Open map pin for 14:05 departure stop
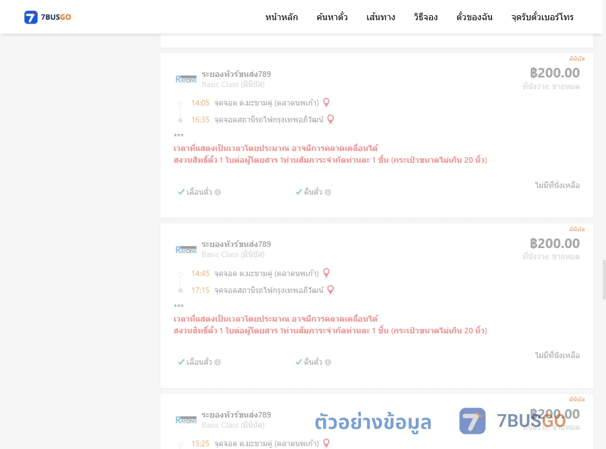The height and width of the screenshot is (449, 606). (x=326, y=103)
